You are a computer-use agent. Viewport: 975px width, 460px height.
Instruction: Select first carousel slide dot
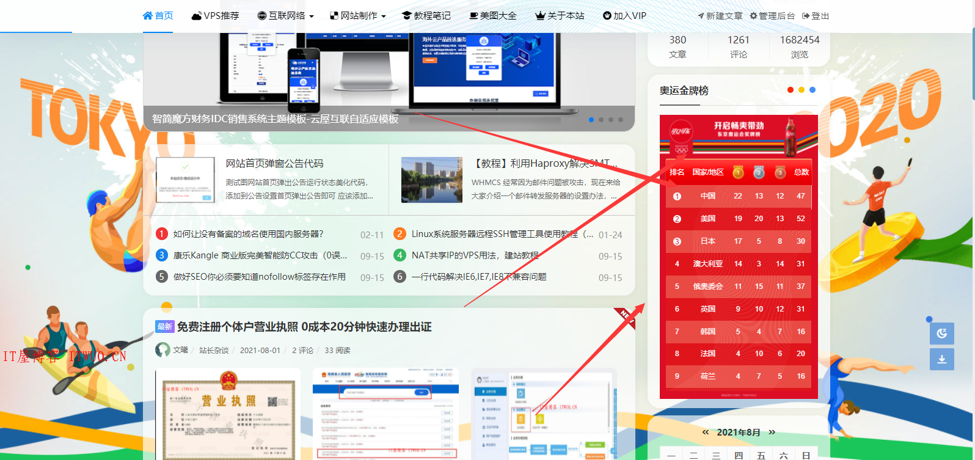click(591, 120)
